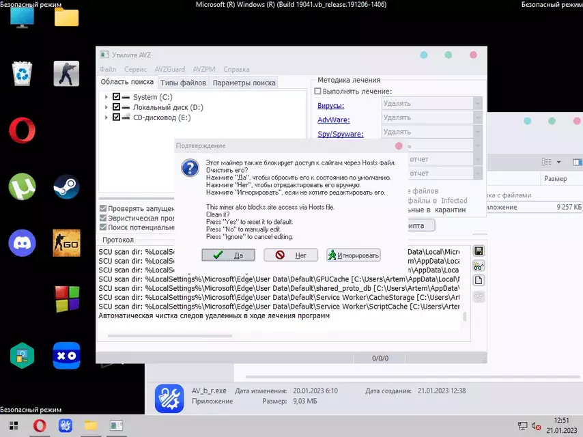This screenshot has height=437, width=583.
Task: Open the upper отчет dropdown
Action: pyautogui.click(x=478, y=159)
